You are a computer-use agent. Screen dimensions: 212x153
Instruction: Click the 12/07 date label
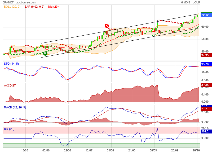coord(89,150)
